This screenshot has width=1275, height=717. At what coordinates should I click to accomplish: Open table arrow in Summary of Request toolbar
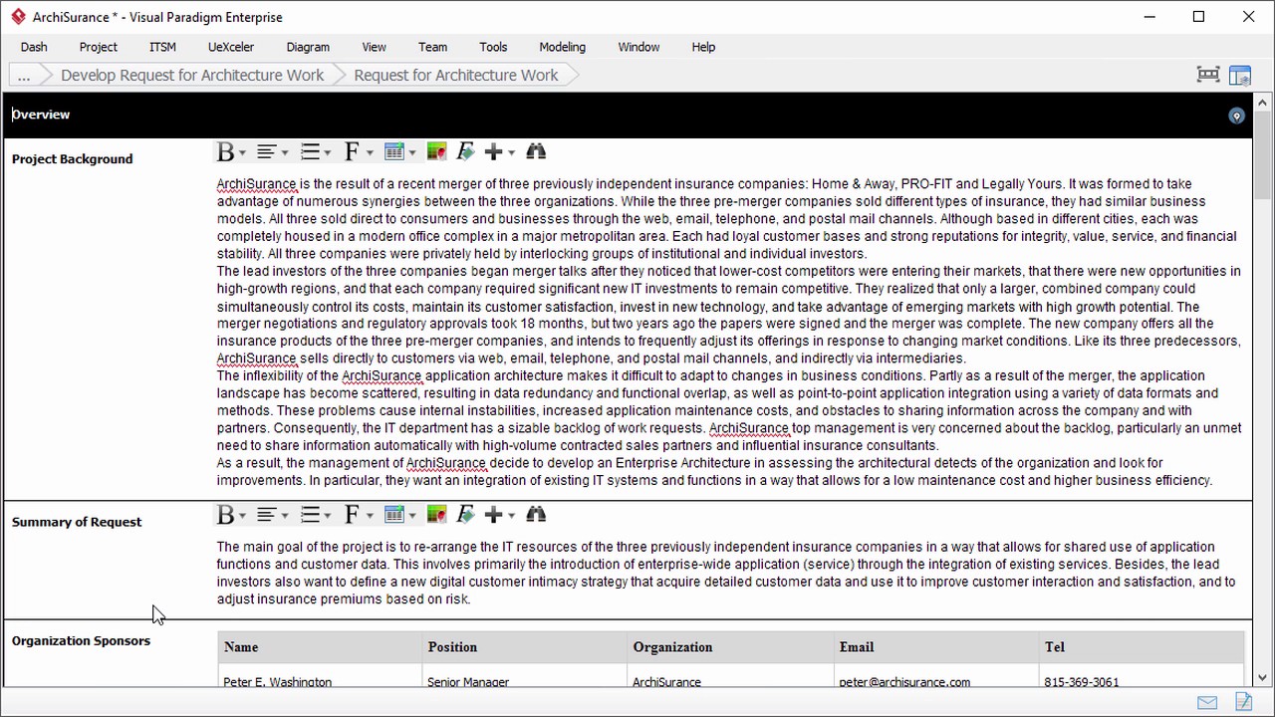pos(411,516)
